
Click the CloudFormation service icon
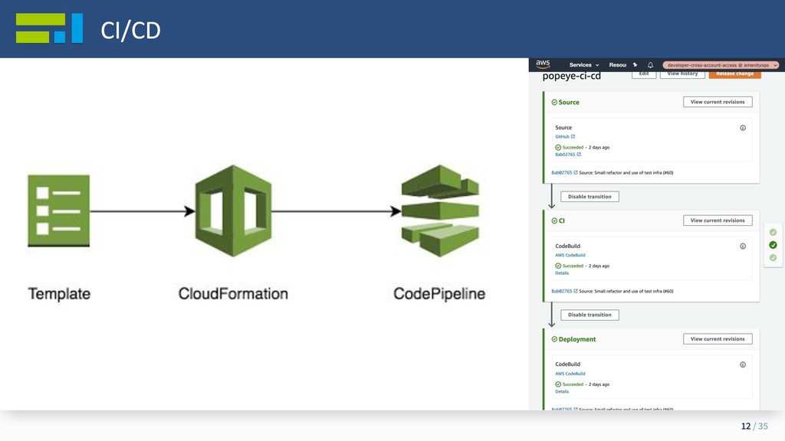pyautogui.click(x=233, y=211)
